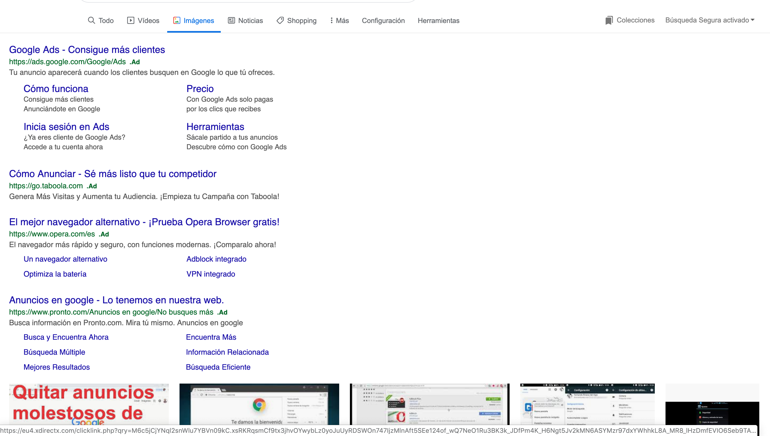
Task: Open Herramientas in the search toolbar
Action: click(438, 21)
